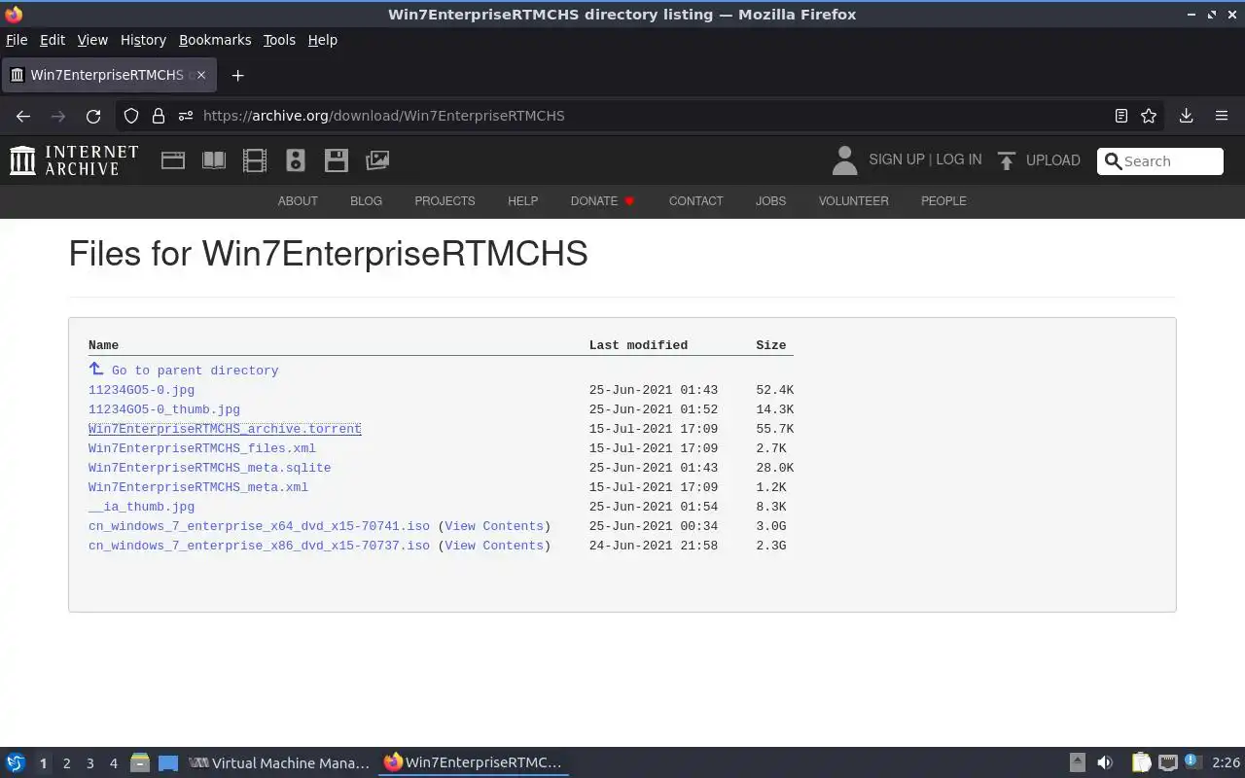The width and height of the screenshot is (1245, 778).
Task: Download Win7EnterpriseRTMCHS_archive.torrent
Action: pyautogui.click(x=225, y=429)
